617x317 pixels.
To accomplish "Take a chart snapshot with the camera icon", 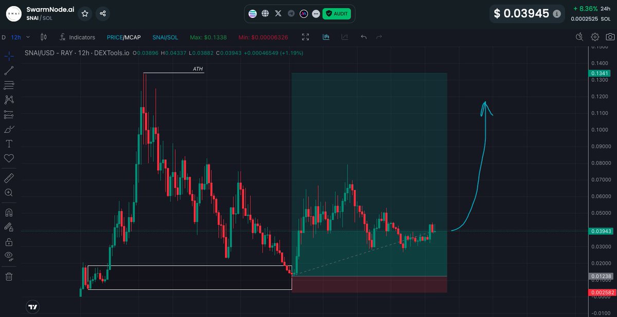I will click(x=610, y=37).
